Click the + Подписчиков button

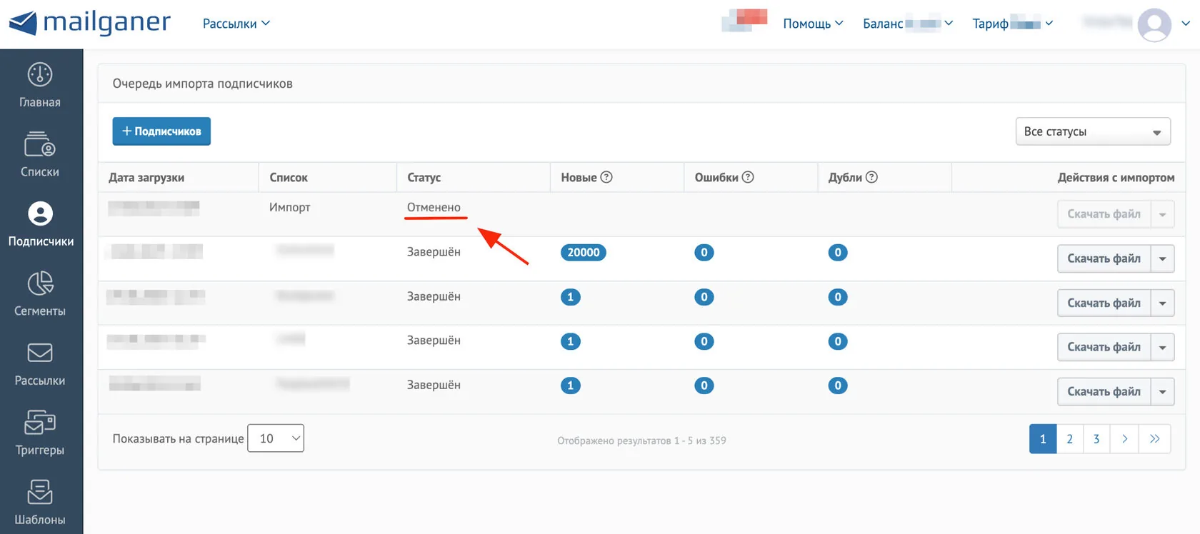pos(161,131)
